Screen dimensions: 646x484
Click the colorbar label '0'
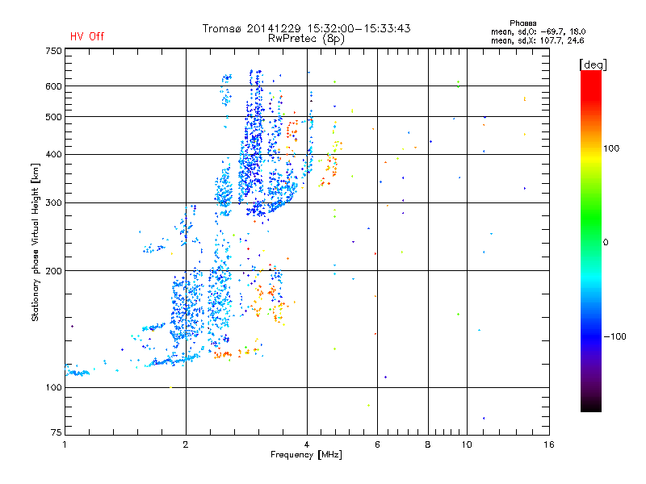pos(606,243)
